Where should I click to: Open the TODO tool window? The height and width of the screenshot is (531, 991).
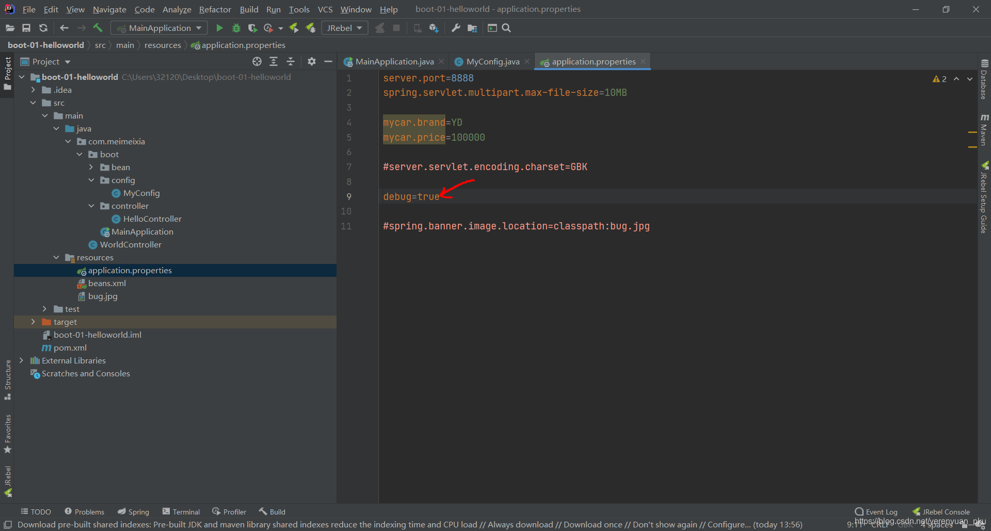(x=36, y=511)
